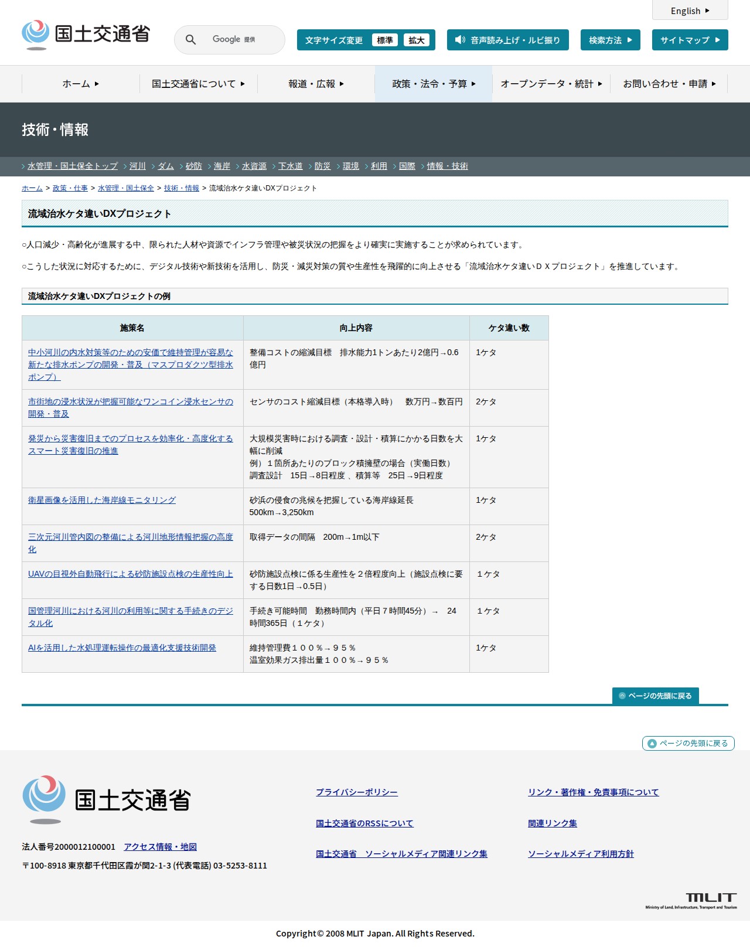Screen dimensions: 750x950
Task: Click the ケタ違い数 table column header
Action: [509, 328]
